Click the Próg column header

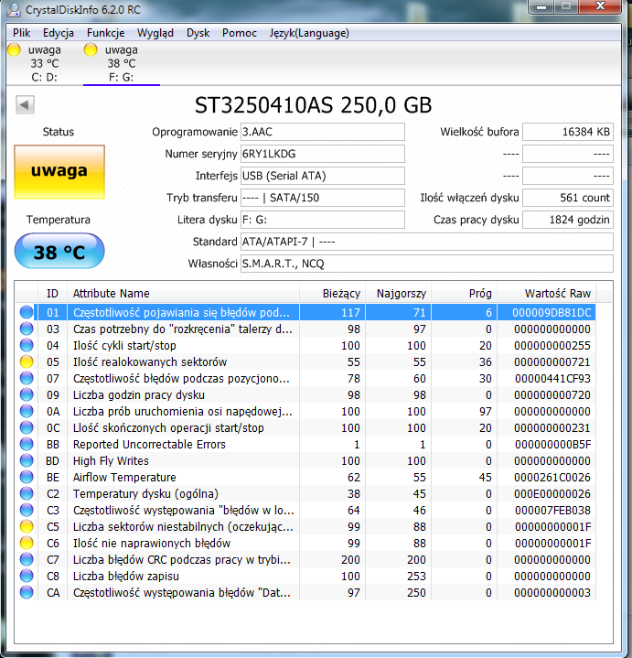[465, 294]
